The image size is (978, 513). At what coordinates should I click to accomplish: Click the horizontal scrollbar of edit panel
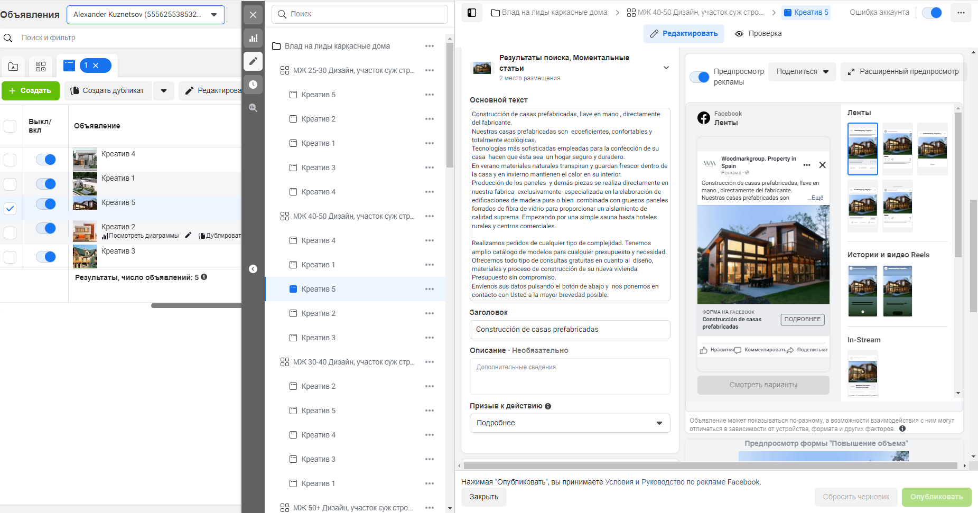[x=710, y=466]
